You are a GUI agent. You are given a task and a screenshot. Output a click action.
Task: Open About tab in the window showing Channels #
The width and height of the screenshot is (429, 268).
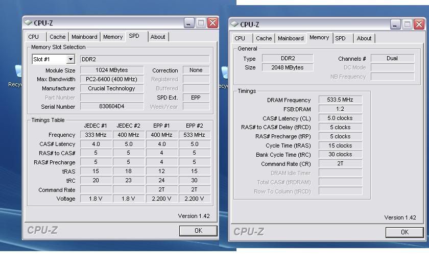click(x=364, y=38)
